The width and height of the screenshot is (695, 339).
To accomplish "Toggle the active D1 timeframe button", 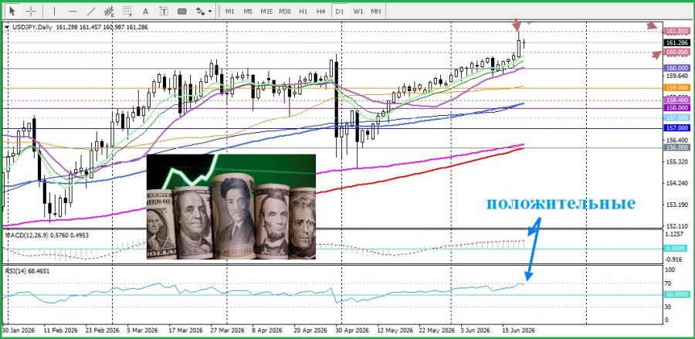I will pos(340,12).
